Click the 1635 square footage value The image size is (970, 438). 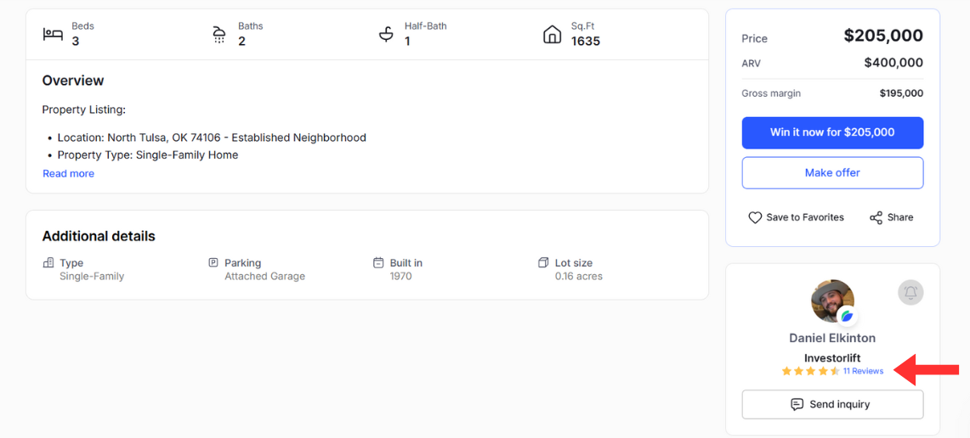click(x=585, y=42)
